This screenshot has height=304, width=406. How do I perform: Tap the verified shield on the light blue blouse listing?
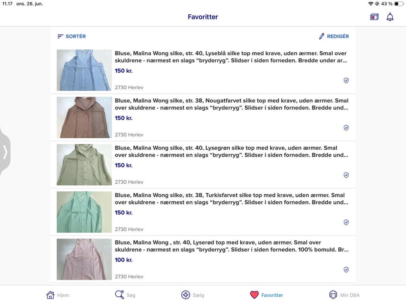[x=346, y=80]
